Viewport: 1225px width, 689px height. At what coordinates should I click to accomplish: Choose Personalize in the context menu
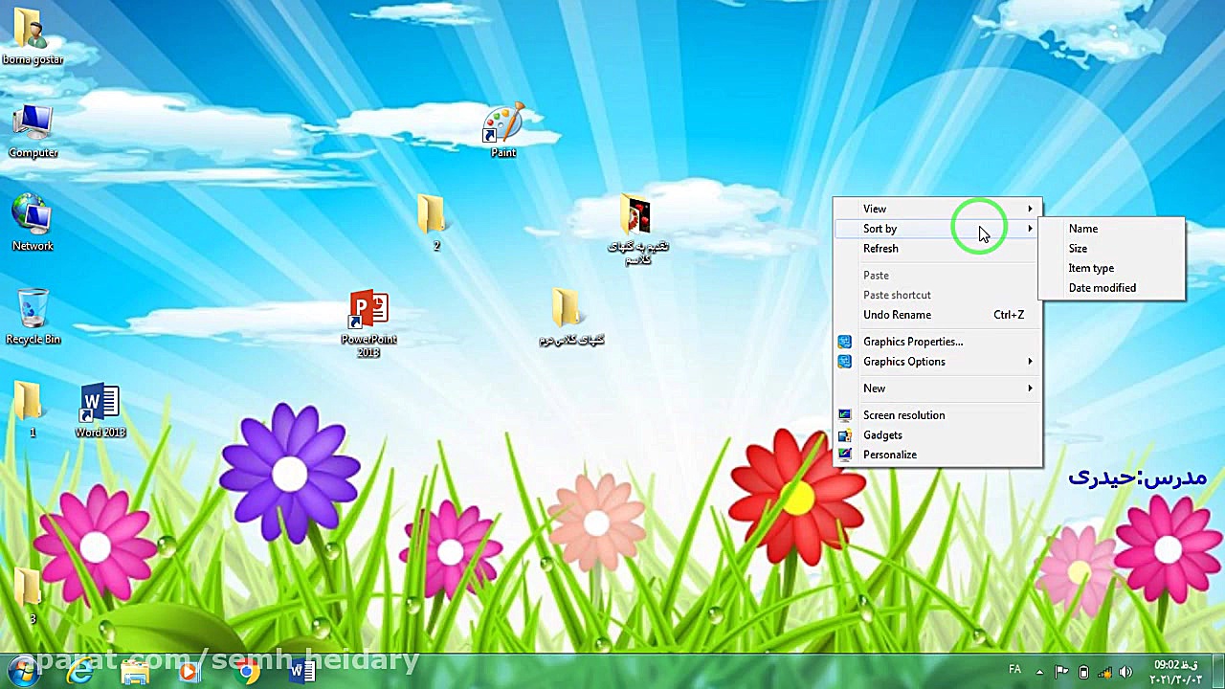coord(938,455)
